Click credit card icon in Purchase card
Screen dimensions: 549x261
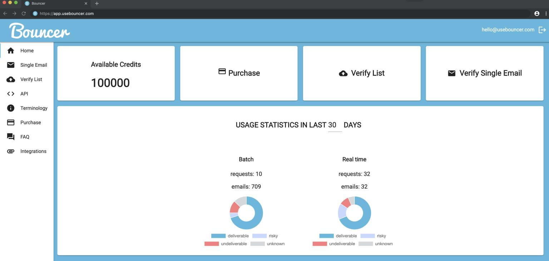click(222, 71)
